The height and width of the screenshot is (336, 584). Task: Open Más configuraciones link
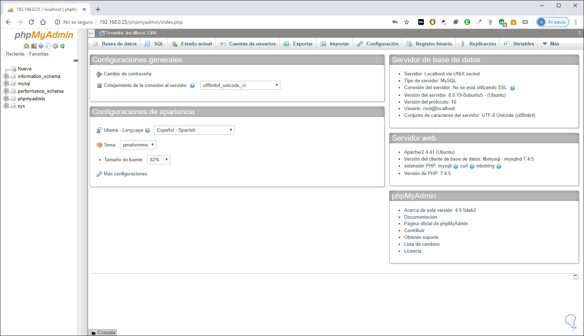point(125,174)
